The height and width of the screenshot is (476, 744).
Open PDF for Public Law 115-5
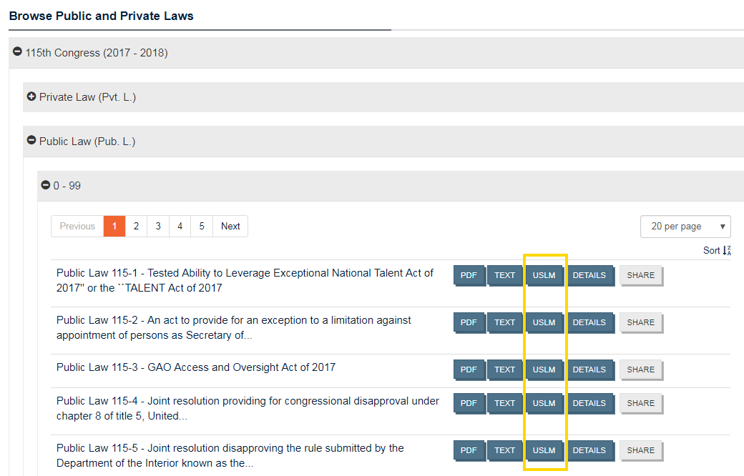pos(469,450)
